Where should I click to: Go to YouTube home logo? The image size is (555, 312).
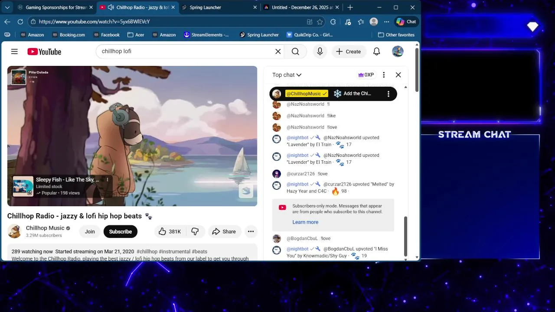point(44,52)
